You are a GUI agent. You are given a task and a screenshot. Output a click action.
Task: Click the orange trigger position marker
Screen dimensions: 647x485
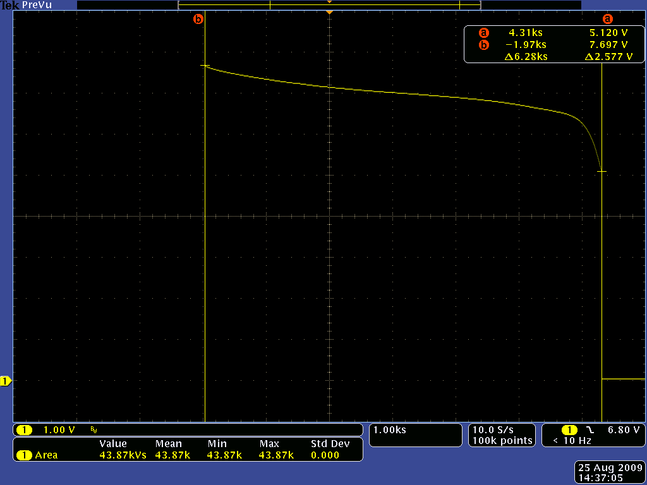pyautogui.click(x=329, y=13)
